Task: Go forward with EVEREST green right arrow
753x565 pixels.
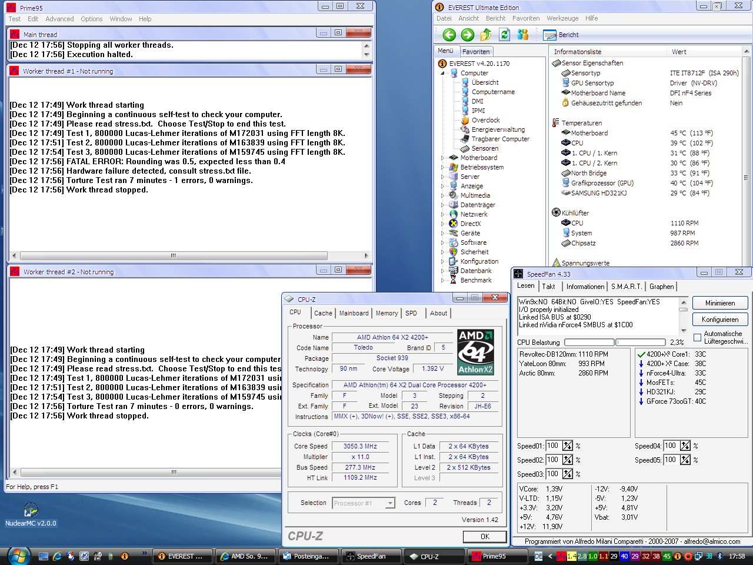Action: [468, 35]
